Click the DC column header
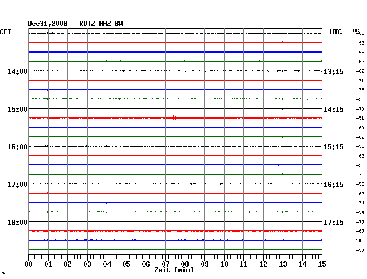This screenshot has height=279, width=367. pyautogui.click(x=356, y=30)
